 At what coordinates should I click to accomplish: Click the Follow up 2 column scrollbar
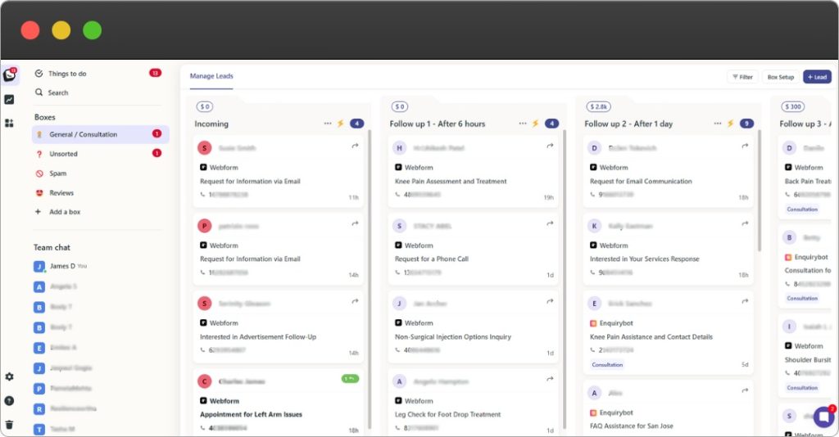click(x=760, y=190)
